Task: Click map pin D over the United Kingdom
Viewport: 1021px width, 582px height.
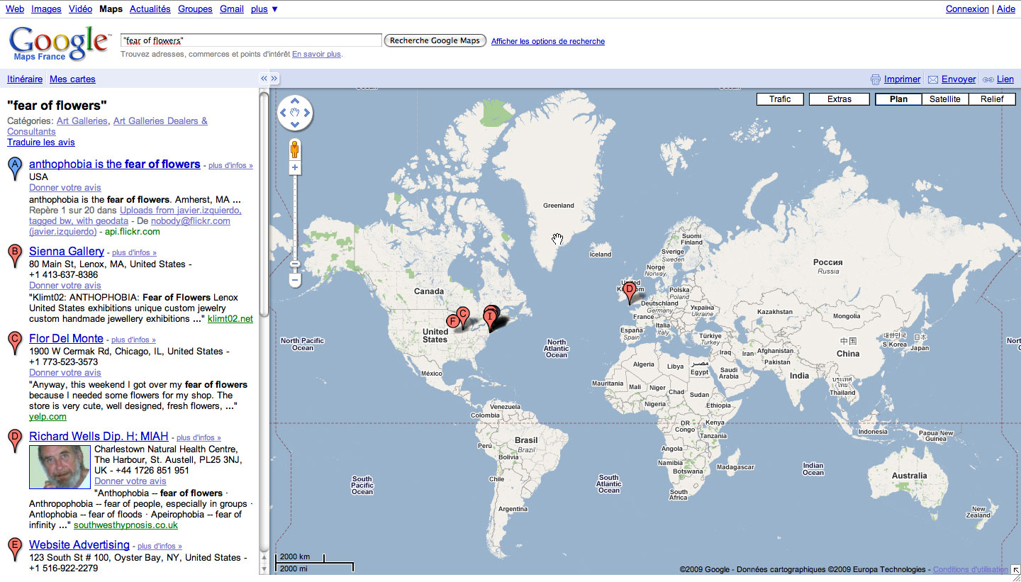Action: pos(629,292)
